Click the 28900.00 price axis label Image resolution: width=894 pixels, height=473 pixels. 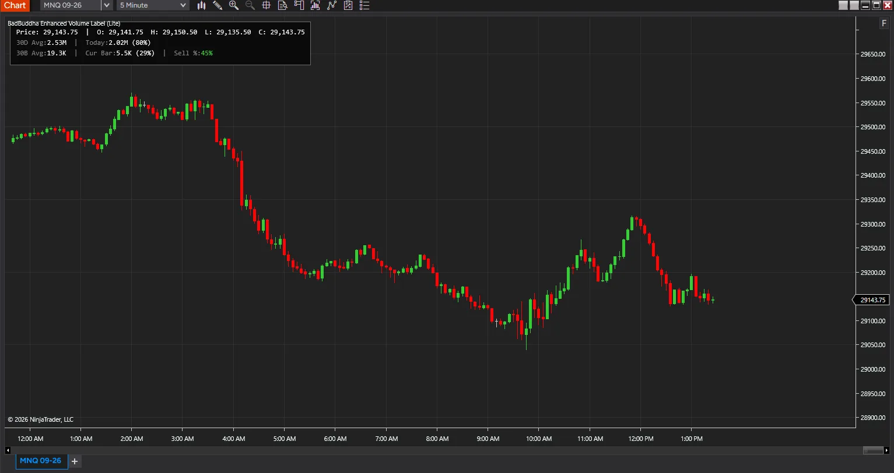tap(873, 418)
